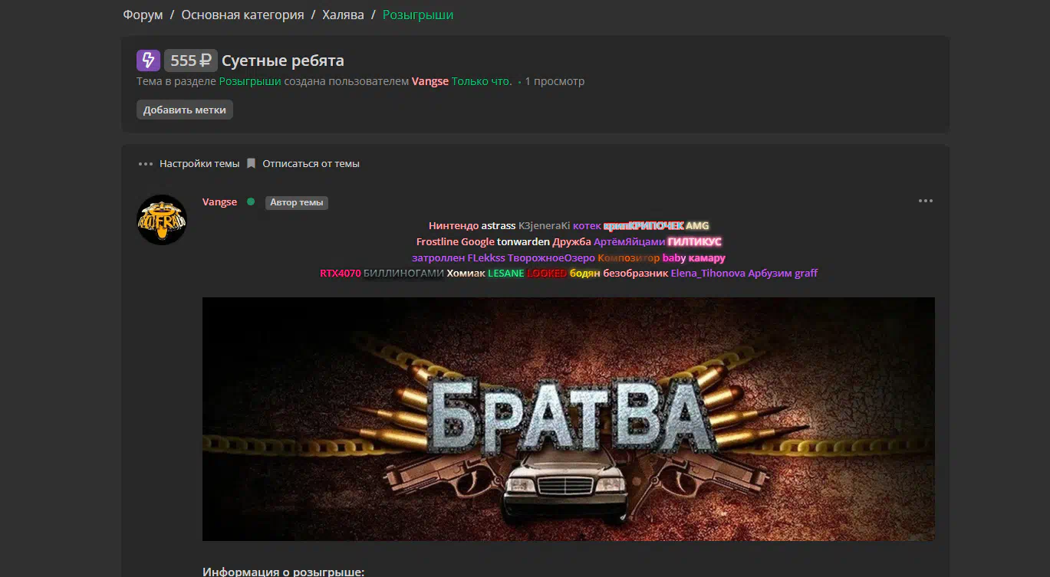Click the green online status dot
The height and width of the screenshot is (577, 1050).
click(x=251, y=202)
